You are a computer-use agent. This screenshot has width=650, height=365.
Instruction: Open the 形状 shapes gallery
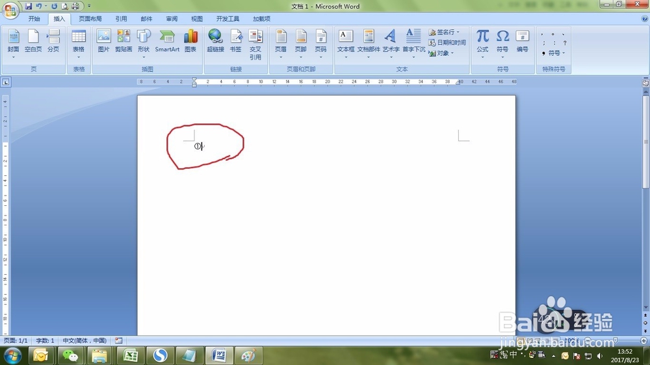[x=144, y=44]
